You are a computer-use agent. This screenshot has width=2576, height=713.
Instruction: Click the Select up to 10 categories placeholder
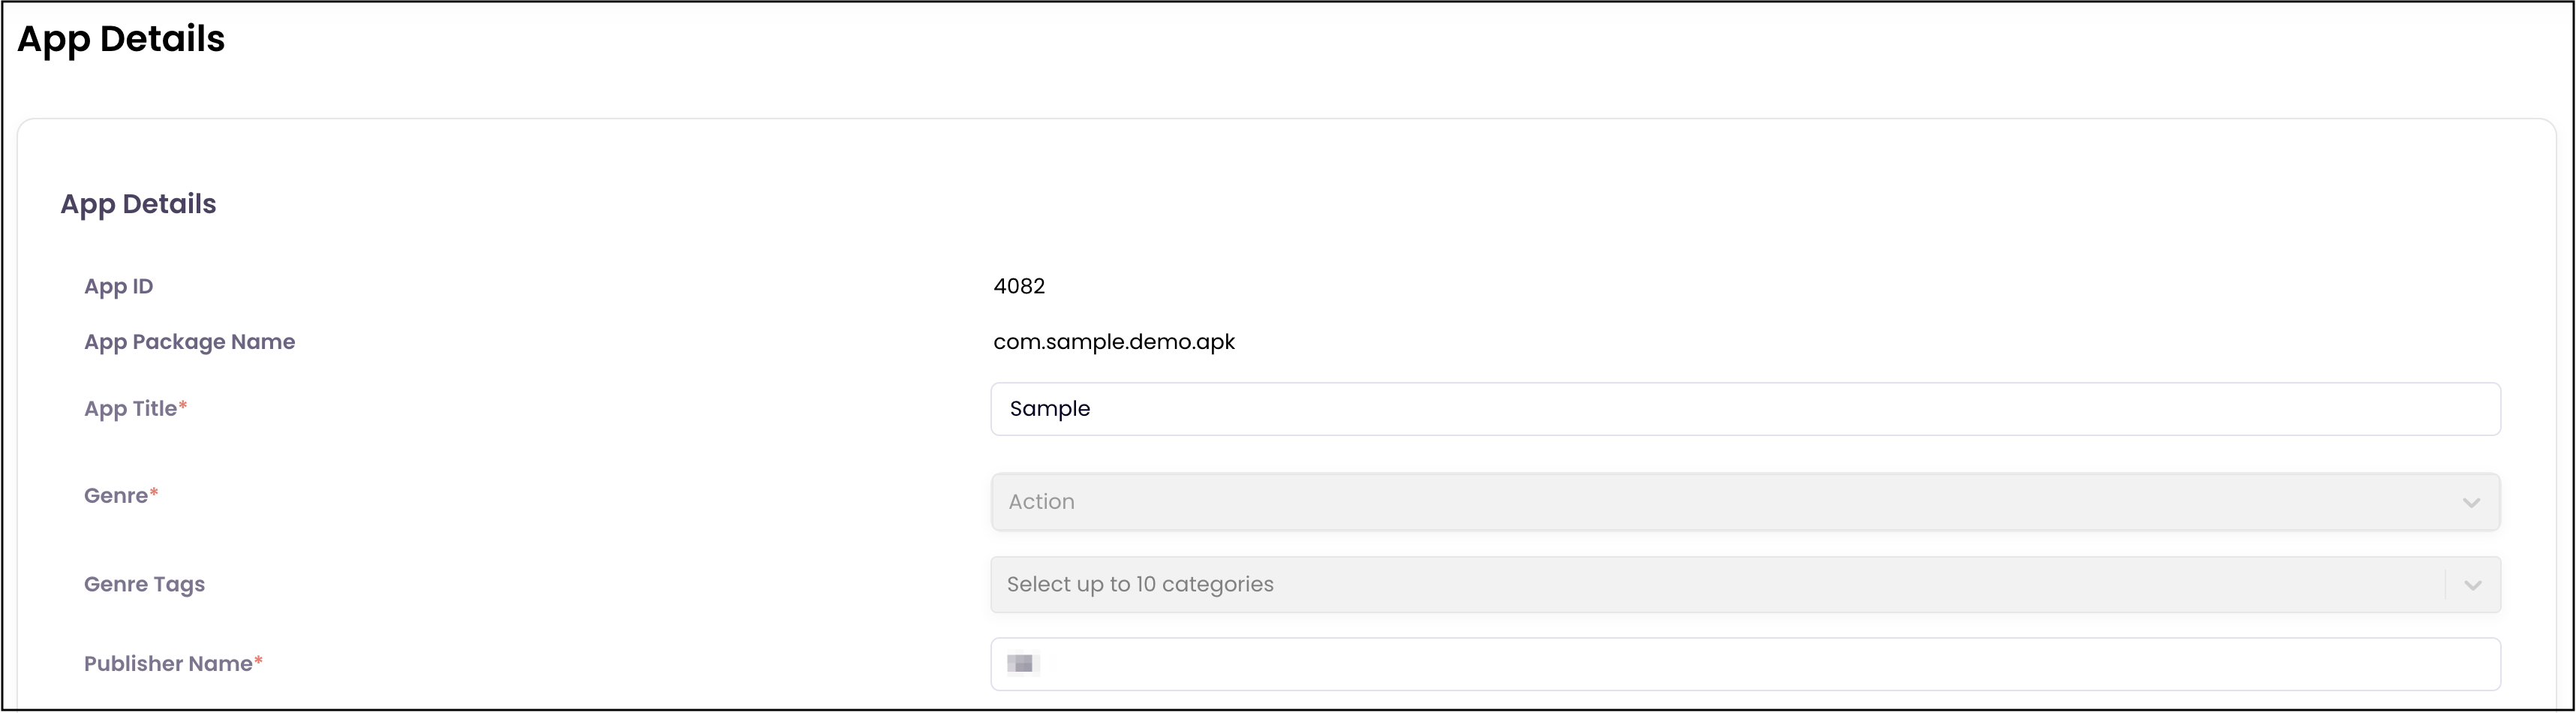[1141, 584]
